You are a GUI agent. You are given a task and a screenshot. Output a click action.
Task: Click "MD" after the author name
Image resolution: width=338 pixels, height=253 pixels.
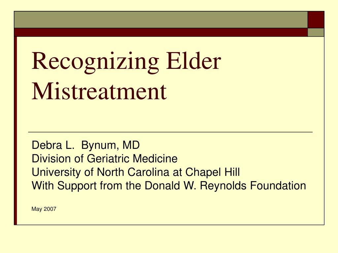[x=131, y=145]
